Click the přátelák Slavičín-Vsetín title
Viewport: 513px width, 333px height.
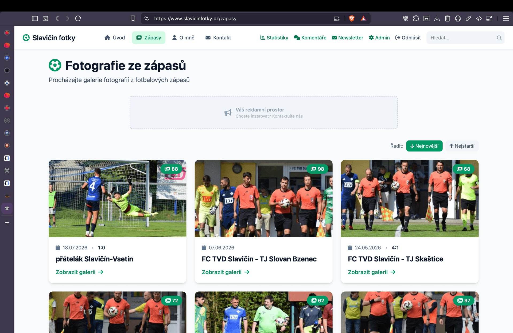[x=94, y=259]
